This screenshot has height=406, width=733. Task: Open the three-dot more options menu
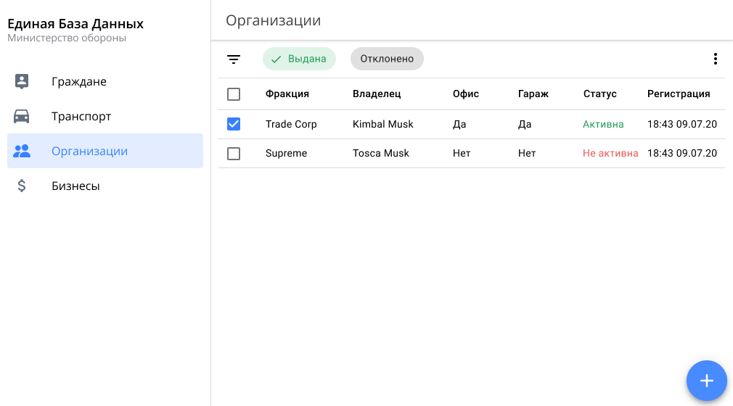[716, 59]
